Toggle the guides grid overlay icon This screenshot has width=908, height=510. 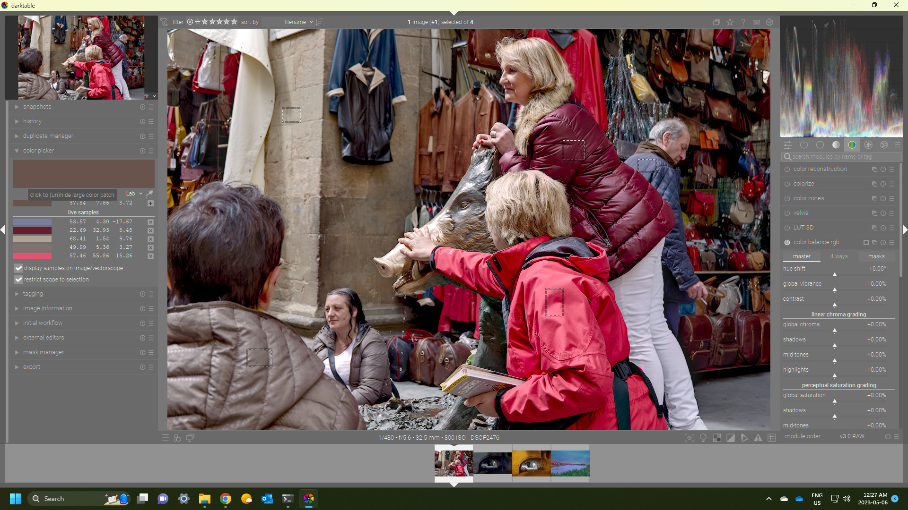(772, 438)
